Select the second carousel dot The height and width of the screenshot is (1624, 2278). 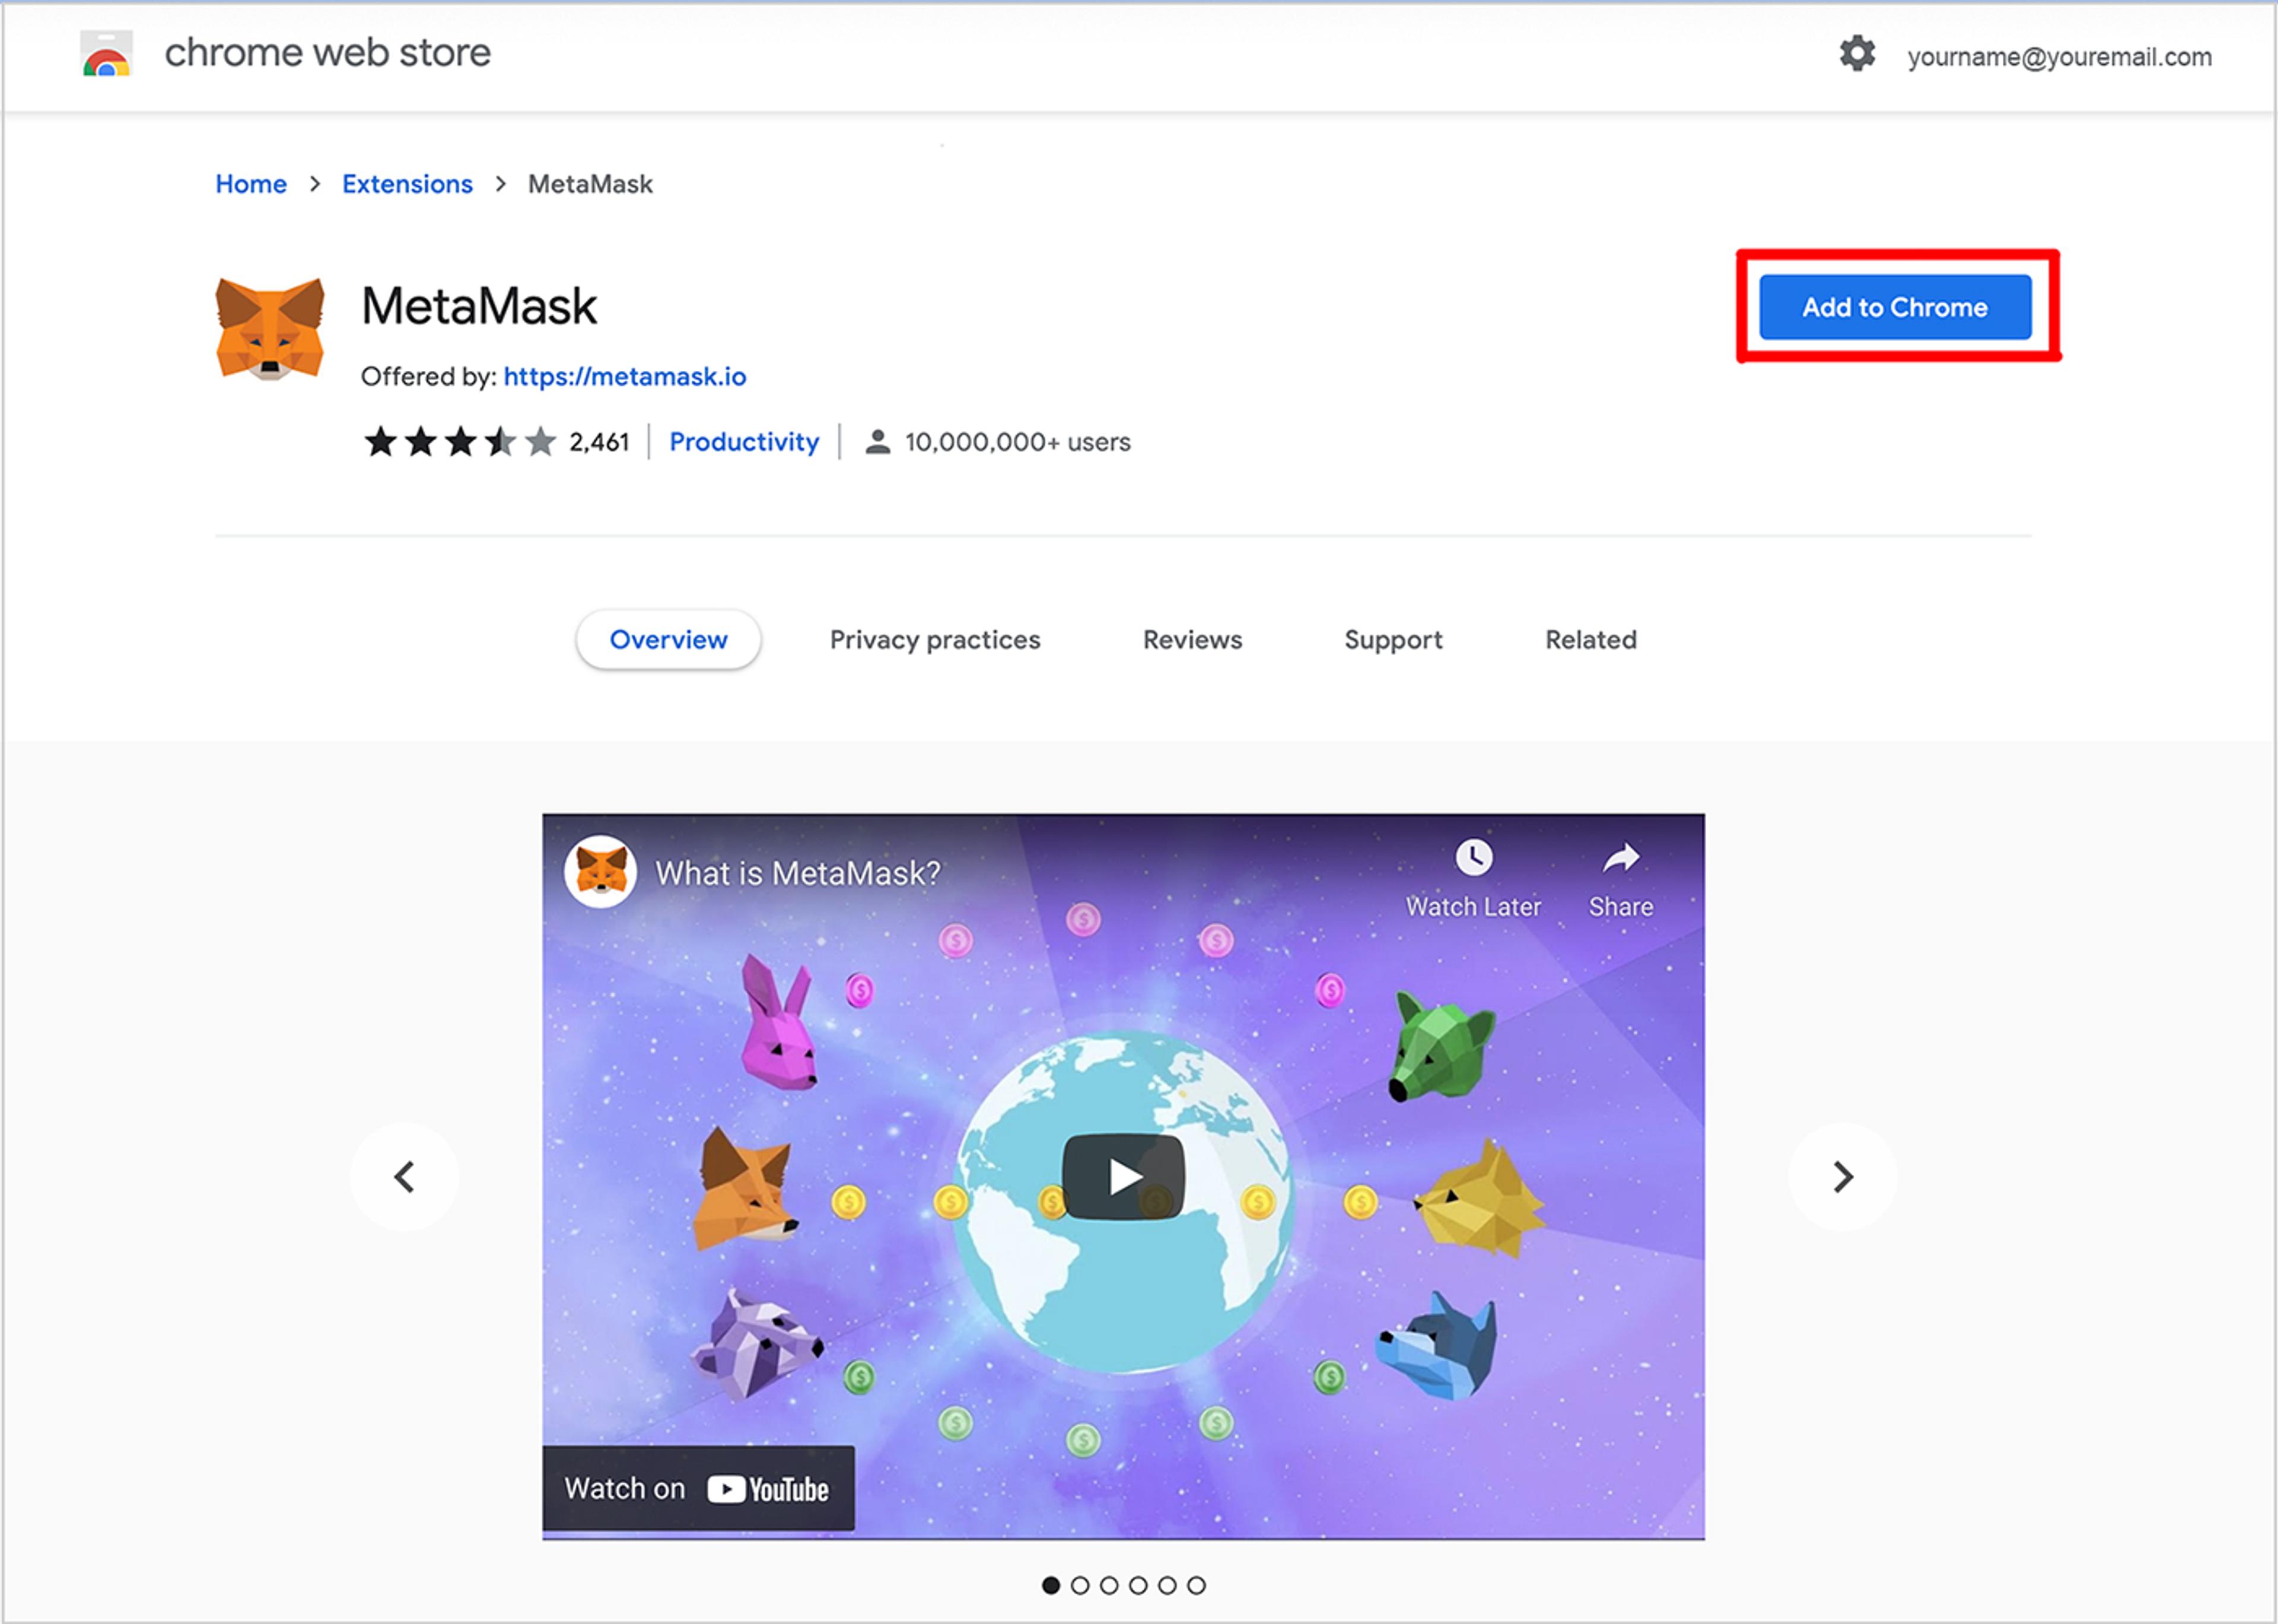pos(1080,1585)
